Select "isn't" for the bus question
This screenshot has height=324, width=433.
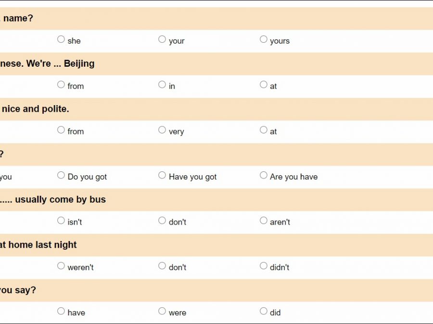(61, 220)
